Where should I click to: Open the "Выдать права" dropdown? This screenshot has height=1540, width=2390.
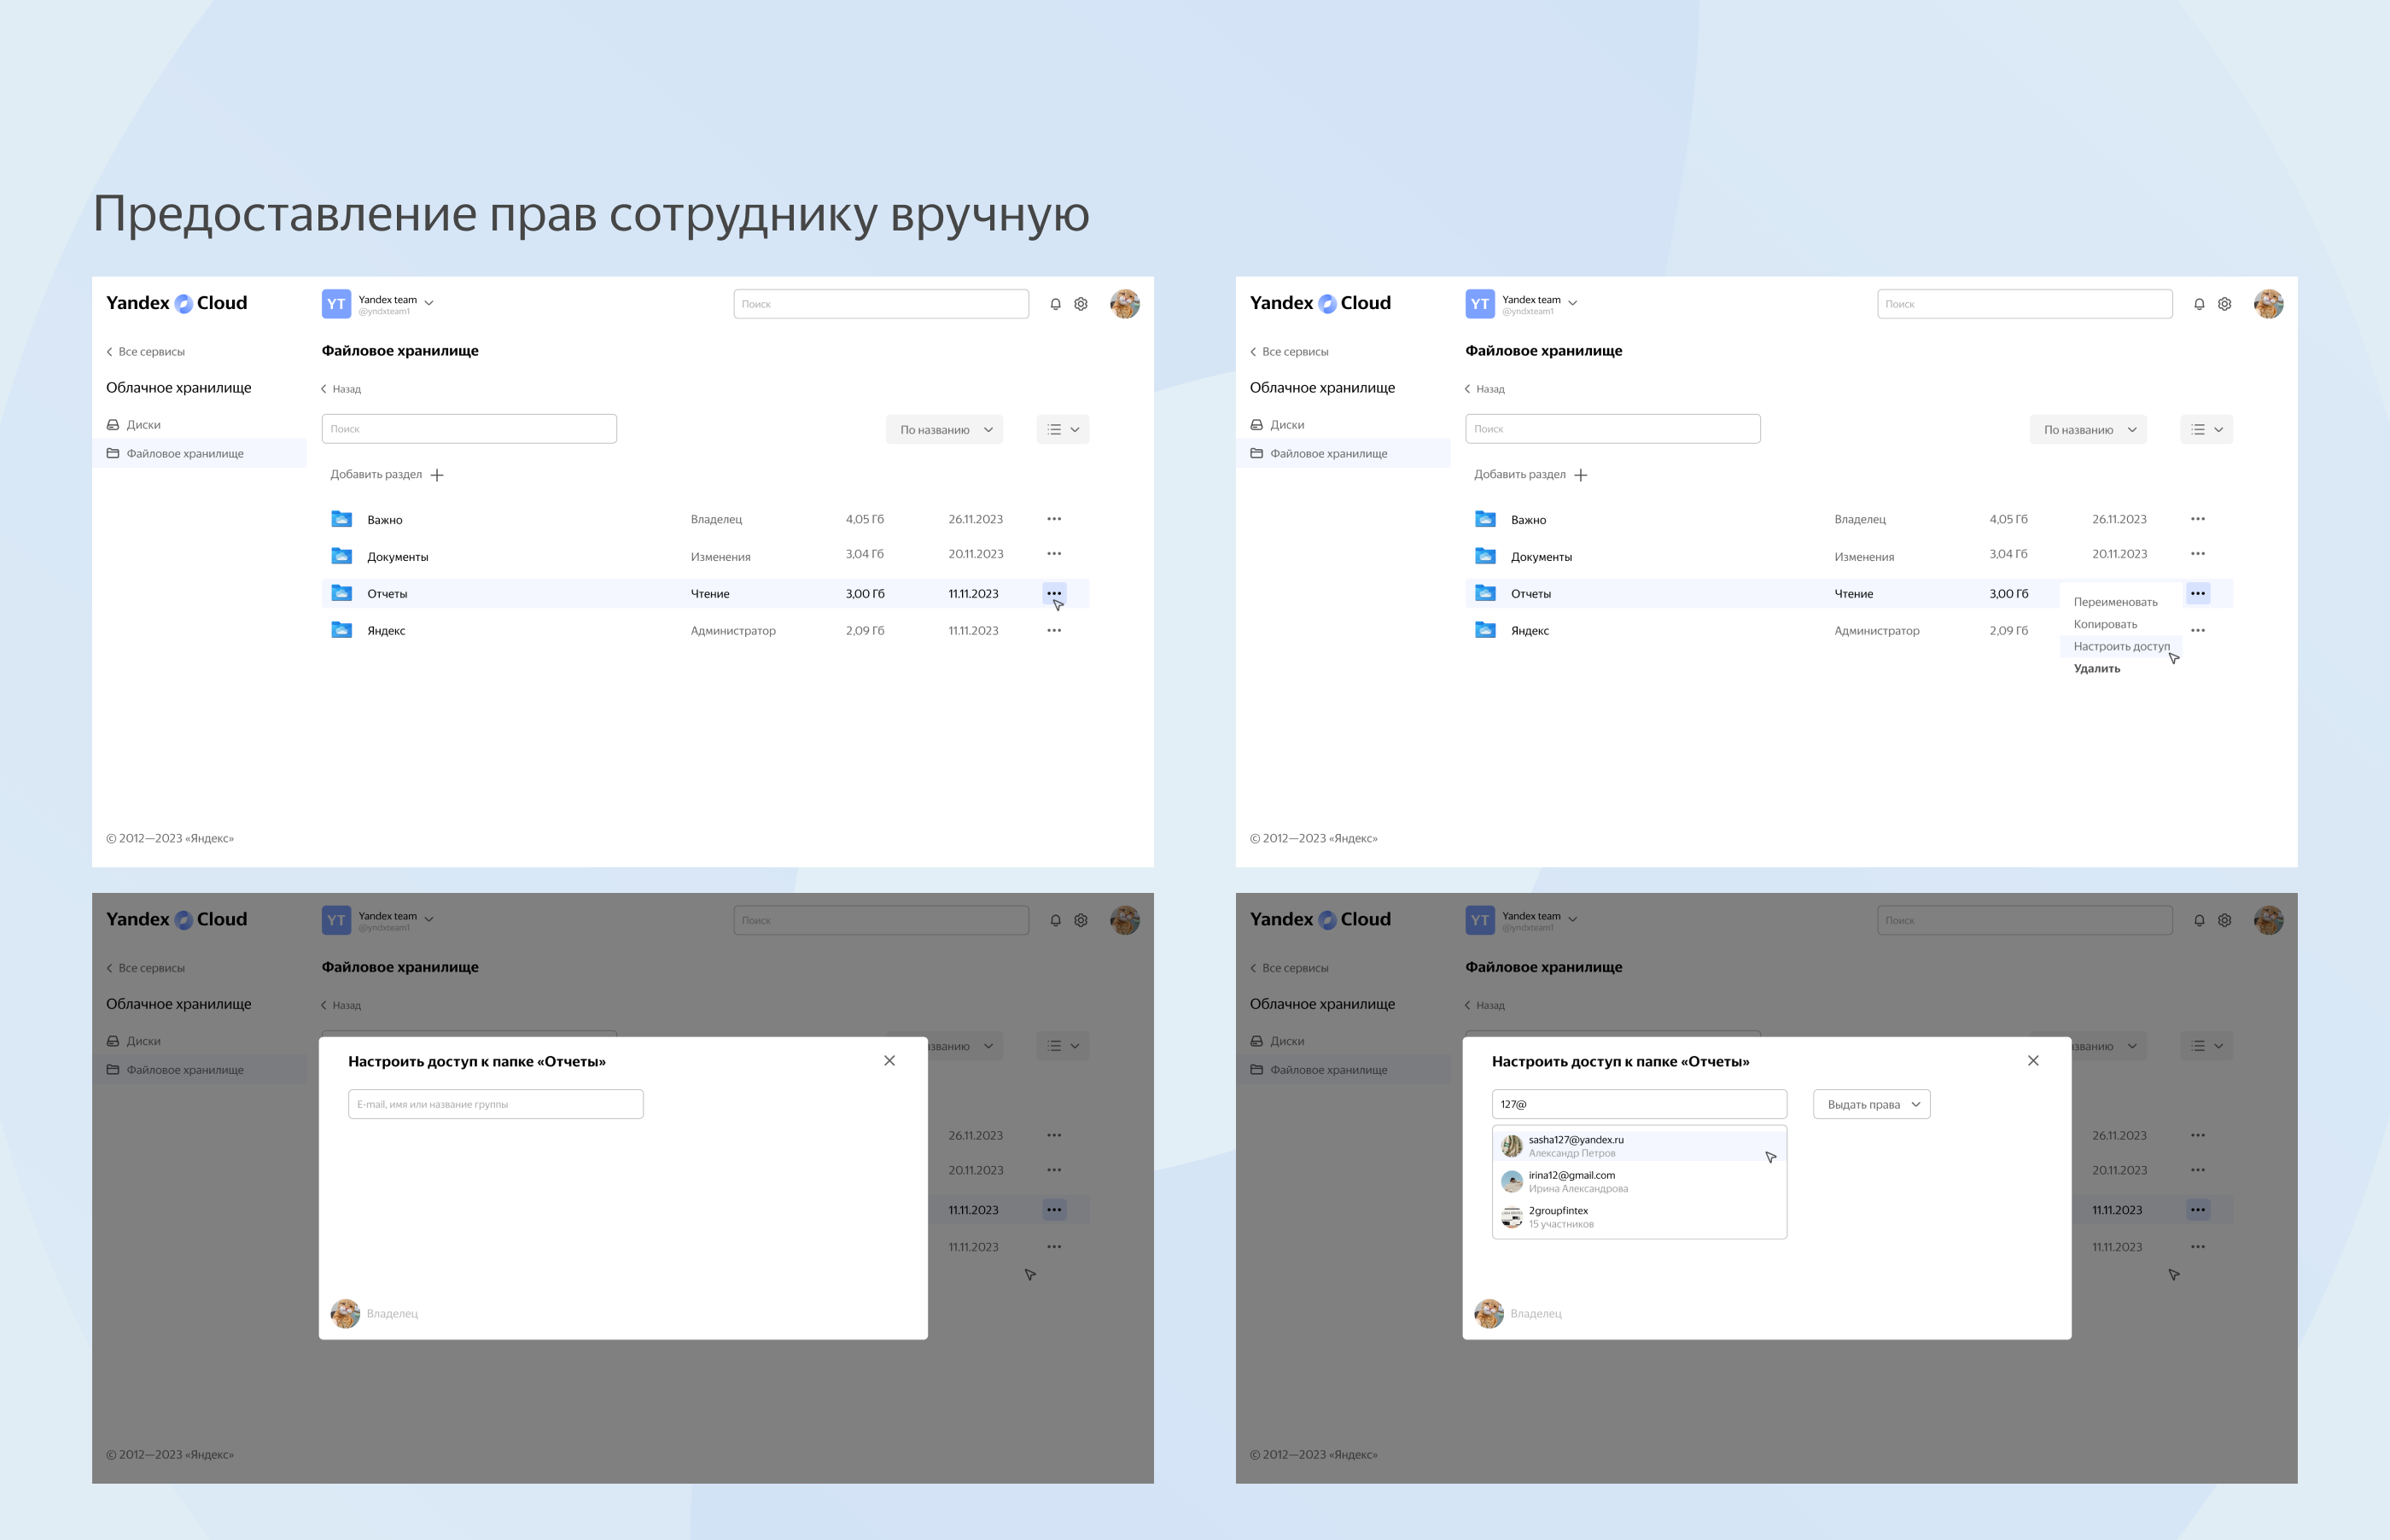click(1871, 1104)
